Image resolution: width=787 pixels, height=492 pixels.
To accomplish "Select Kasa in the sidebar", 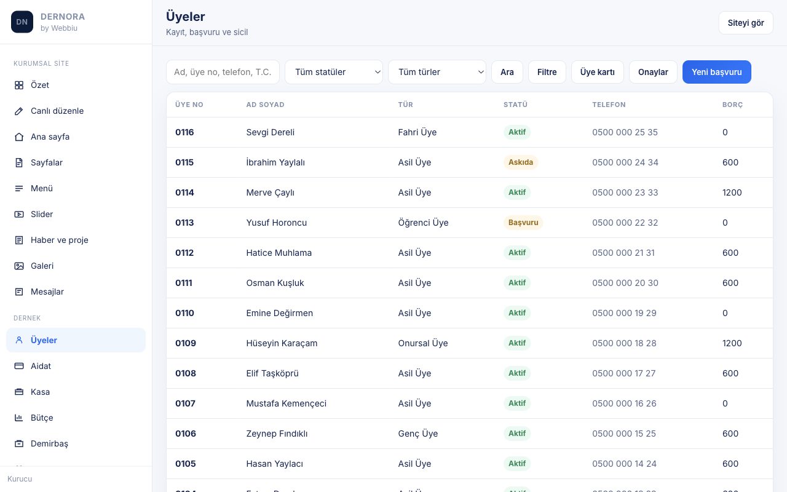I will click(76, 392).
